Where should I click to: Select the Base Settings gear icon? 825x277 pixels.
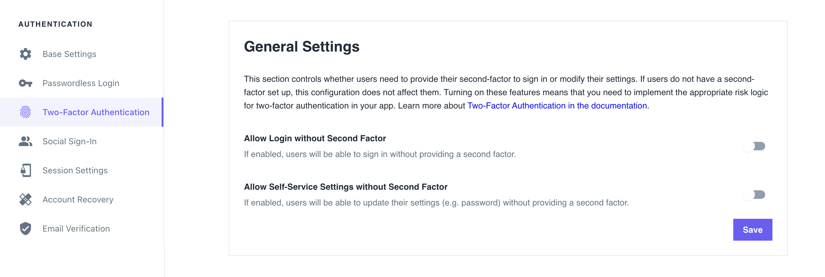(26, 54)
